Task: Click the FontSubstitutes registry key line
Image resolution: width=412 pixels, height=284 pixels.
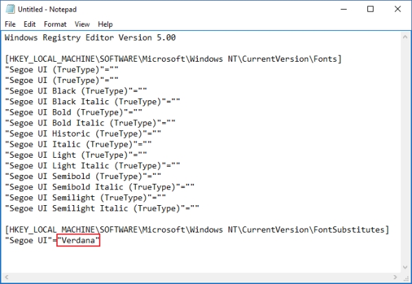Action: 197,230
